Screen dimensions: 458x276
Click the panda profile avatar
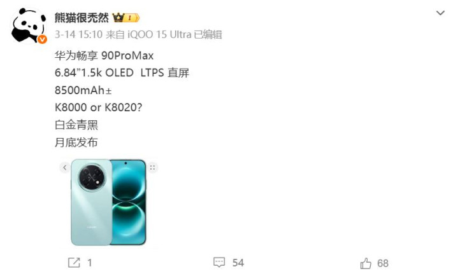point(29,25)
